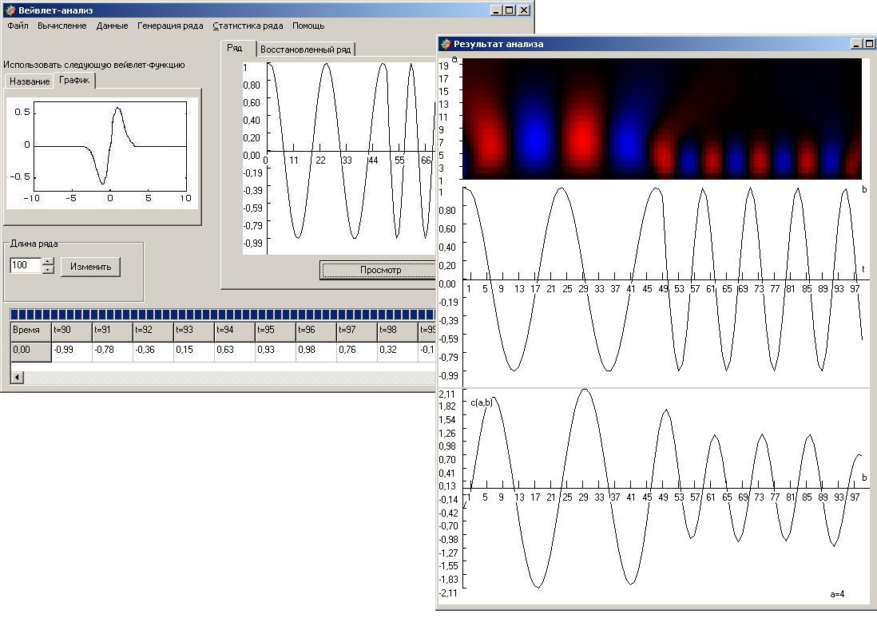Click the Вейвлет-анализ window app icon
This screenshot has width=877, height=630.
pos(10,10)
